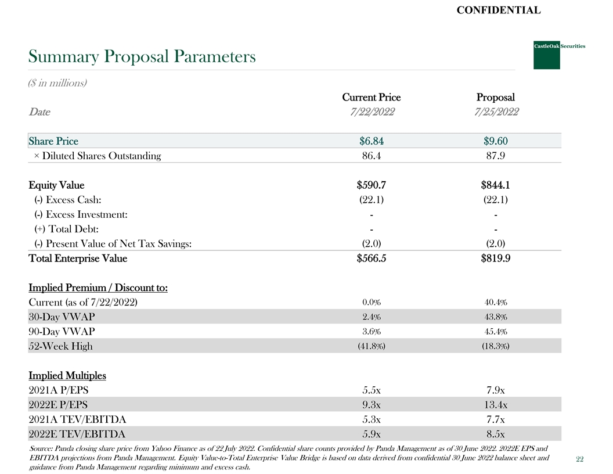This screenshot has width=613, height=474.
Task: Select the Share Price row label
Action: coord(53,141)
